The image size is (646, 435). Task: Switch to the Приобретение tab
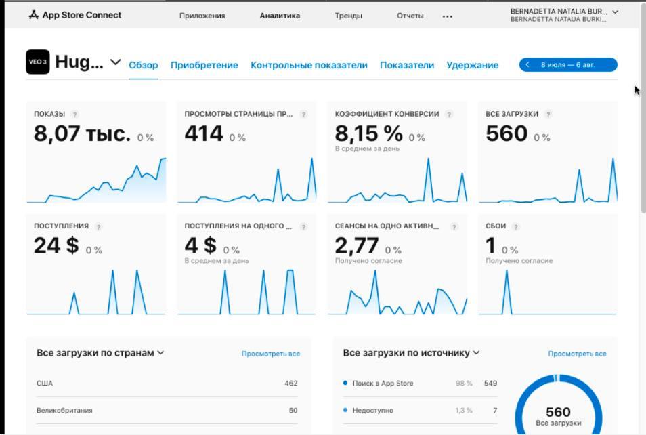[204, 65]
